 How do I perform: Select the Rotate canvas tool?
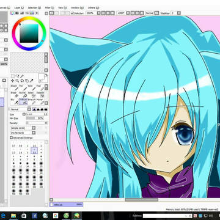tap(22, 81)
